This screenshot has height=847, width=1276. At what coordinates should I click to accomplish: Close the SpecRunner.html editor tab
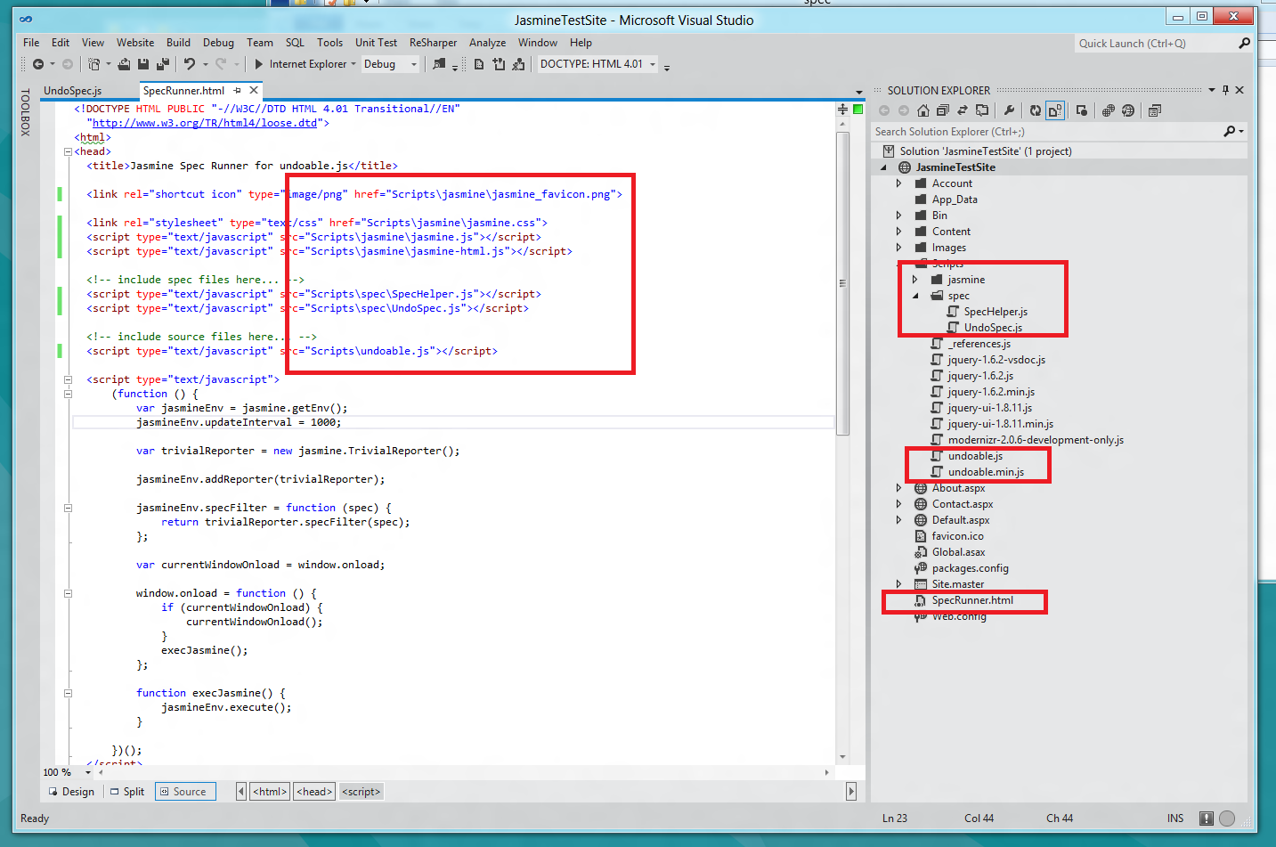(254, 90)
